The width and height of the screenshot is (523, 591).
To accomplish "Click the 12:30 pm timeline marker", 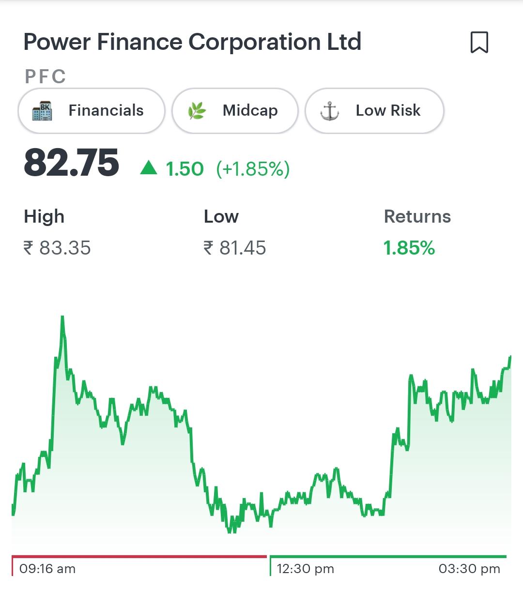I will tap(305, 569).
